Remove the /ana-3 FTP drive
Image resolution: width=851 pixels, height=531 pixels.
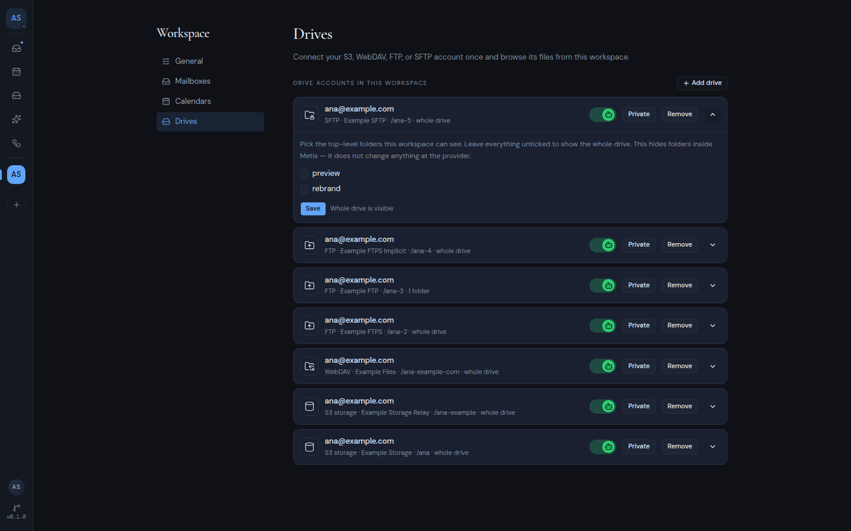click(680, 286)
